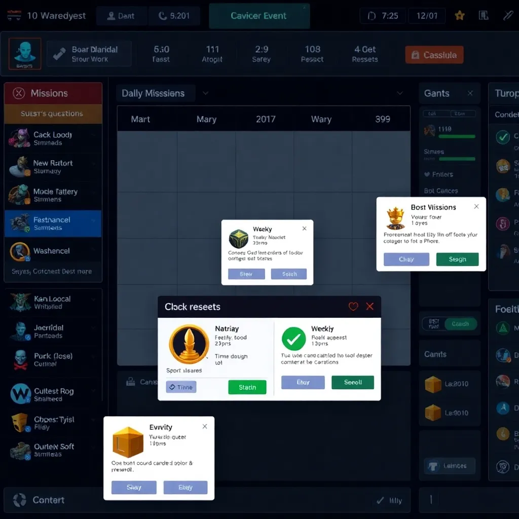Image resolution: width=519 pixels, height=519 pixels.
Task: Click the green checkmark Weekly icon
Action: 293,340
